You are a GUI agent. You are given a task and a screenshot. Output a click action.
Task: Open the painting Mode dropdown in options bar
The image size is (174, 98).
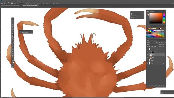tap(21, 3)
